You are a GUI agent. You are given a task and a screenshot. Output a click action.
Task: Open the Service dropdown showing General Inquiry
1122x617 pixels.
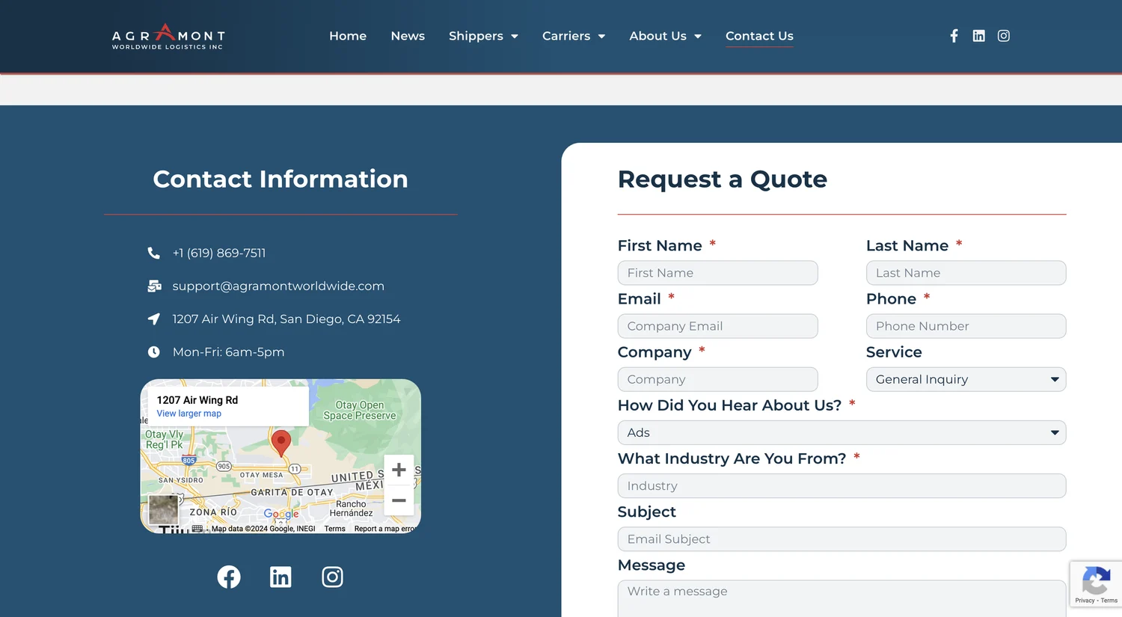coord(966,379)
